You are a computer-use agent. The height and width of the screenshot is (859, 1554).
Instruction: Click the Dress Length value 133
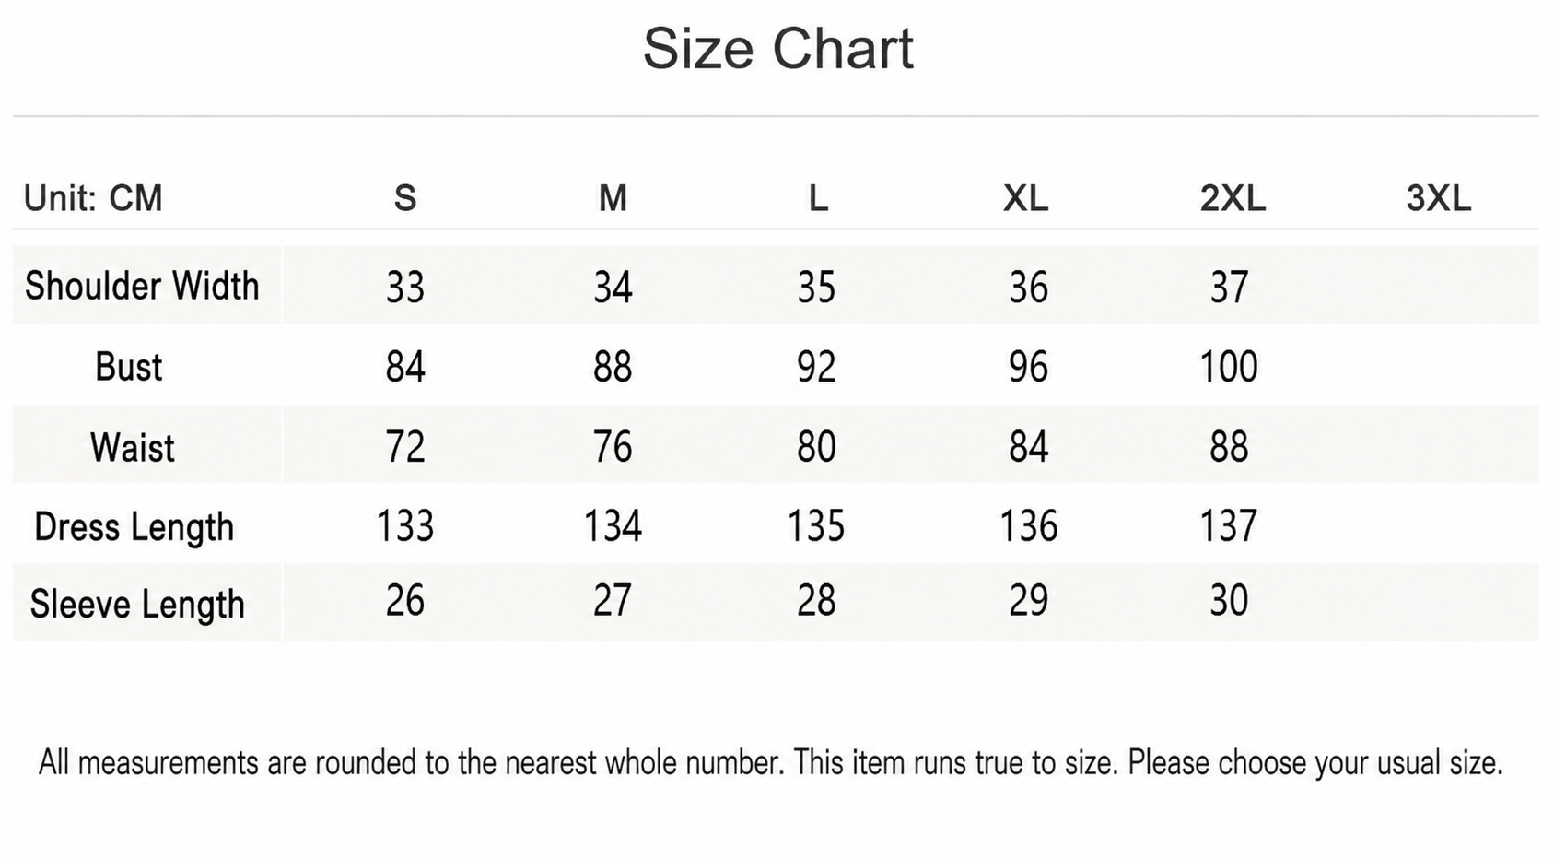coord(405,526)
